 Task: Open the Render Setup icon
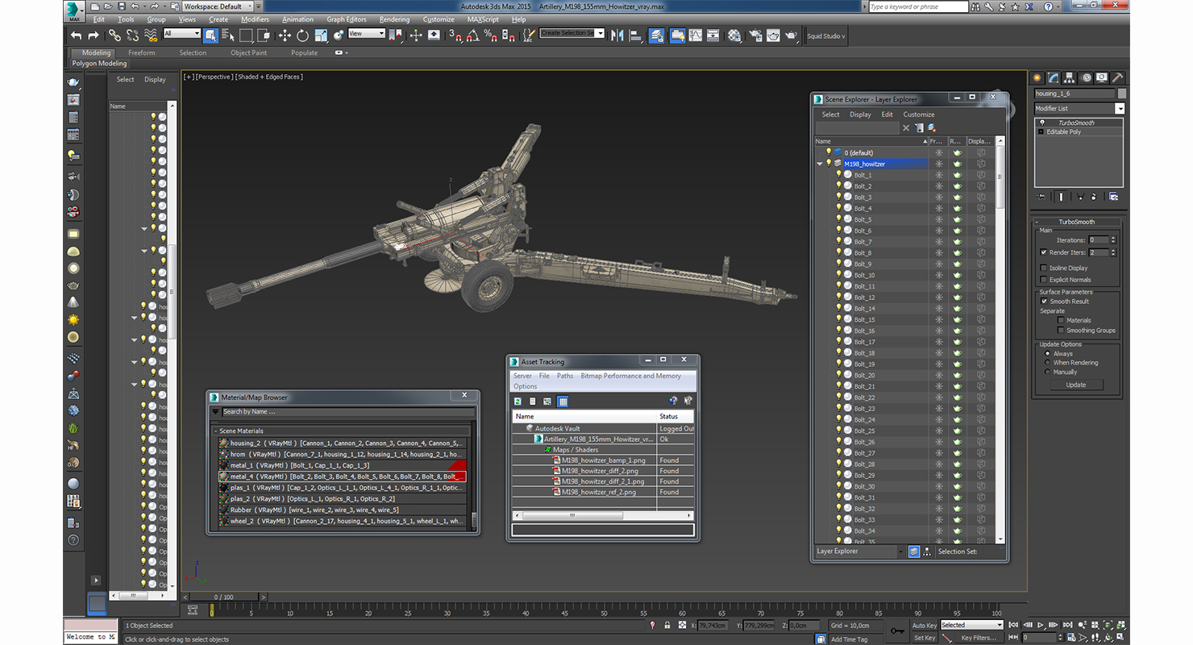point(755,35)
